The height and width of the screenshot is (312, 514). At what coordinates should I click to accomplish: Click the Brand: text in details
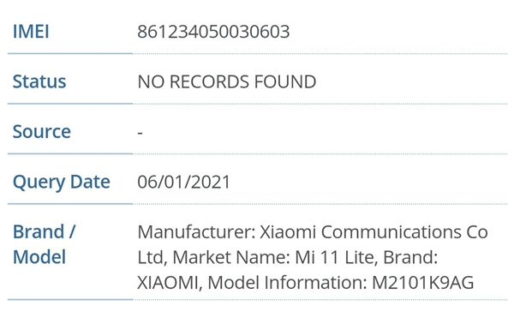[410, 257]
